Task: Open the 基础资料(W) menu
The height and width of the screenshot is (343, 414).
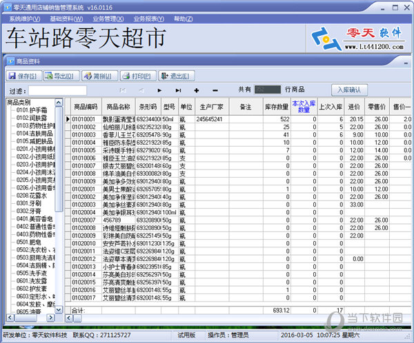Action: [66, 19]
